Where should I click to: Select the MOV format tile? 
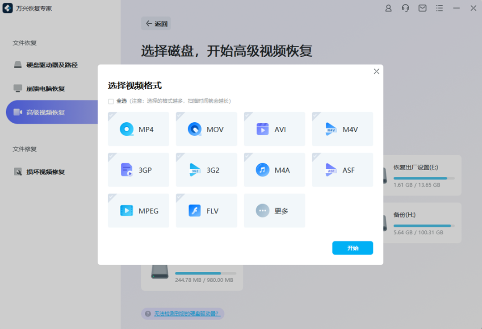pyautogui.click(x=206, y=129)
